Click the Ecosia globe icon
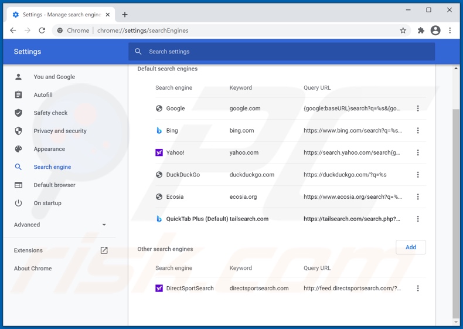Viewport: 463px width, 329px height. point(159,196)
